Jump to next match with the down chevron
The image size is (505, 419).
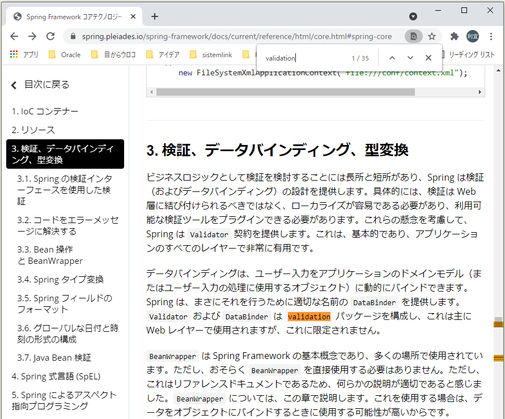[410, 57]
